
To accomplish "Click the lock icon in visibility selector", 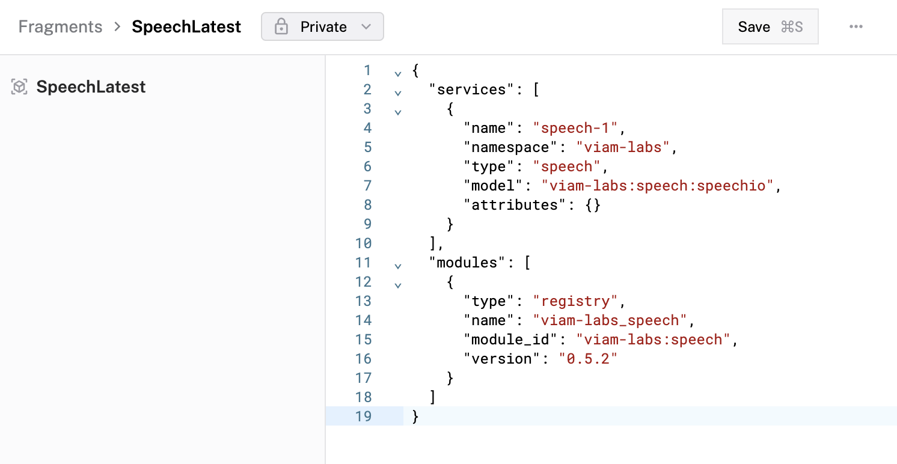I will pyautogui.click(x=281, y=27).
